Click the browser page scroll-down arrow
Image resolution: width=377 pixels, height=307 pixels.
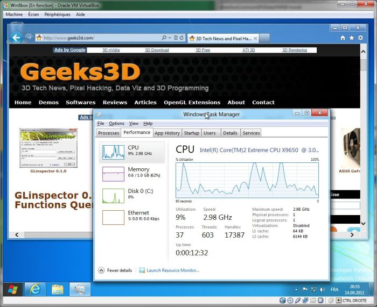(x=364, y=224)
